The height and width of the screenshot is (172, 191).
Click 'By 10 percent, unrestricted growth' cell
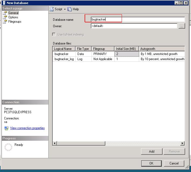pyautogui.click(x=162, y=59)
